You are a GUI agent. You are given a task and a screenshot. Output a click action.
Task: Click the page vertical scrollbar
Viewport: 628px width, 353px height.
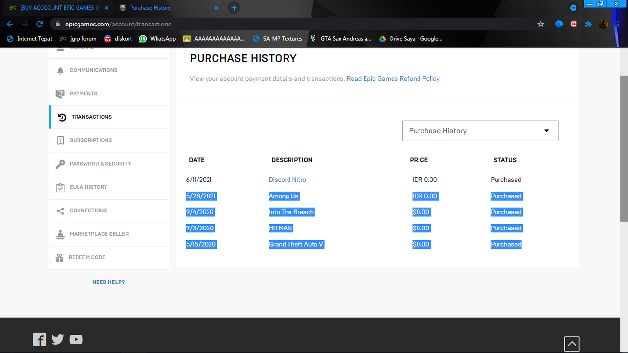tap(624, 149)
